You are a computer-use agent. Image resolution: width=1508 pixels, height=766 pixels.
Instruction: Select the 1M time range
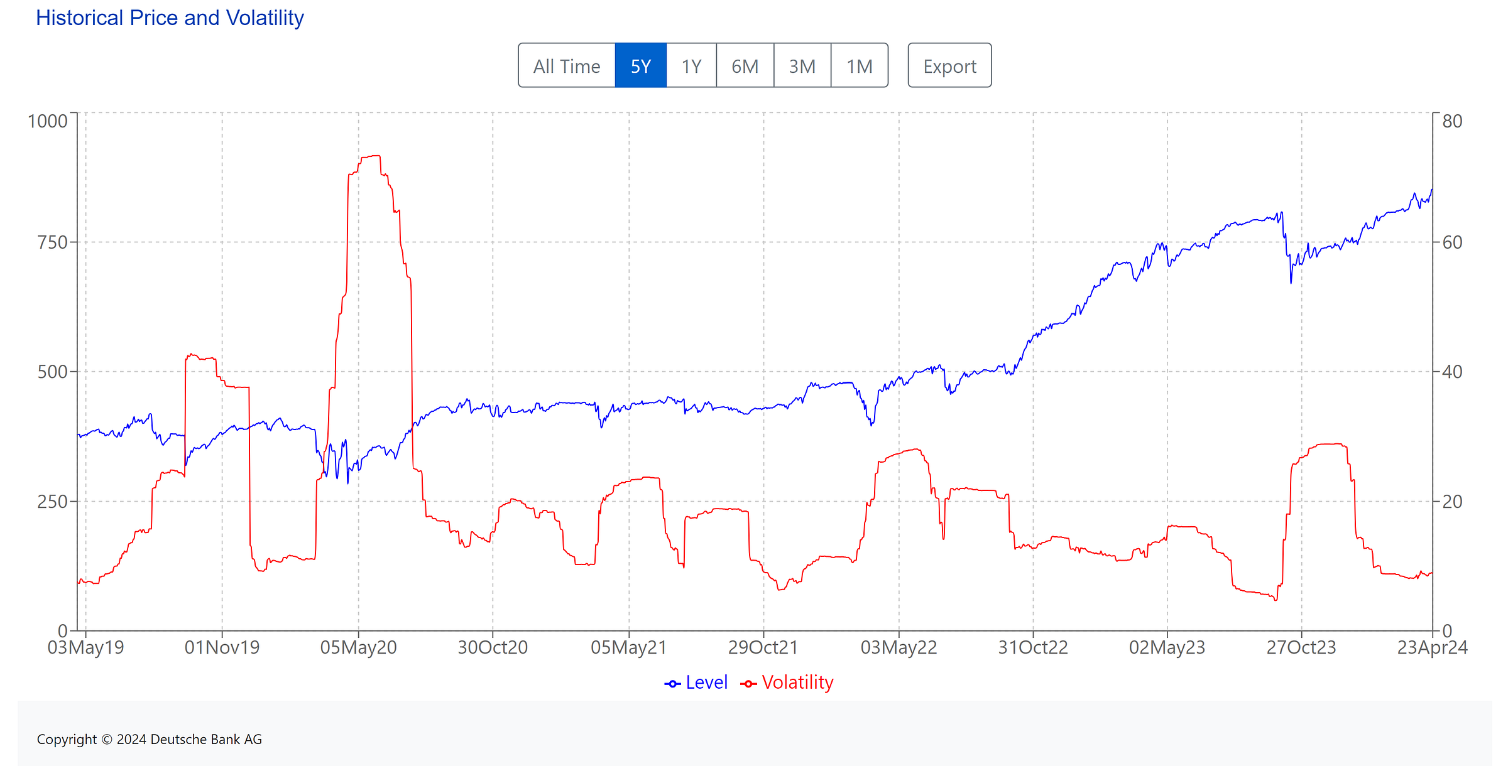coord(859,65)
